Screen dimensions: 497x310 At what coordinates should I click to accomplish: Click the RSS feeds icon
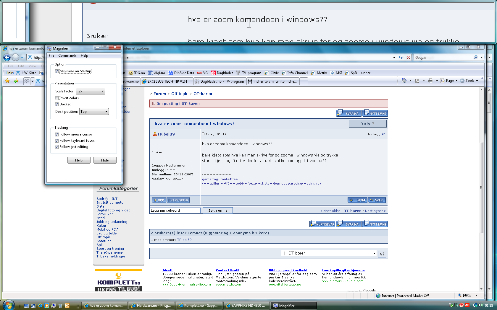(x=417, y=81)
